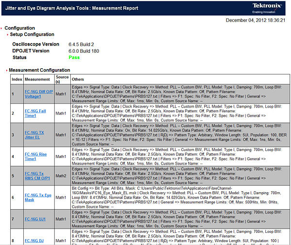Click the Math2 source cell in row 5
The width and height of the screenshot is (291, 245).
61,176
